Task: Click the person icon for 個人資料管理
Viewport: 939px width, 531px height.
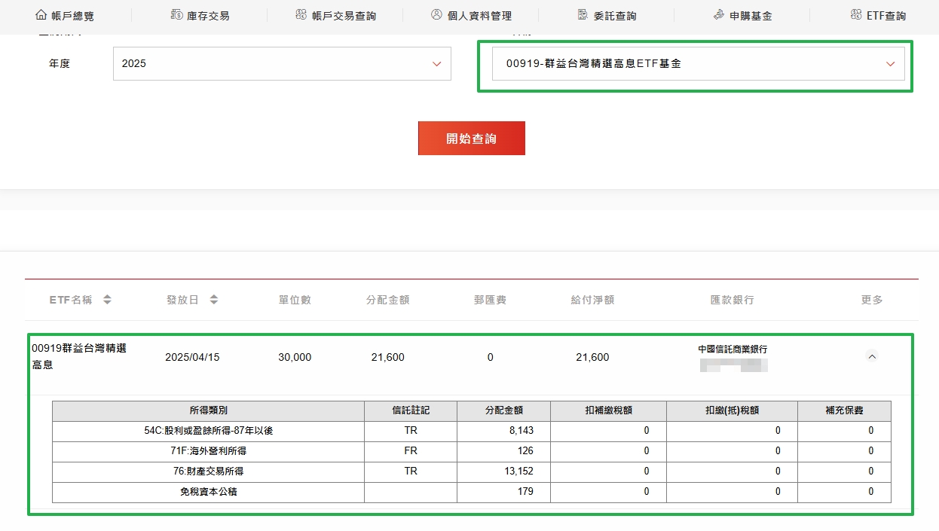Action: point(436,15)
